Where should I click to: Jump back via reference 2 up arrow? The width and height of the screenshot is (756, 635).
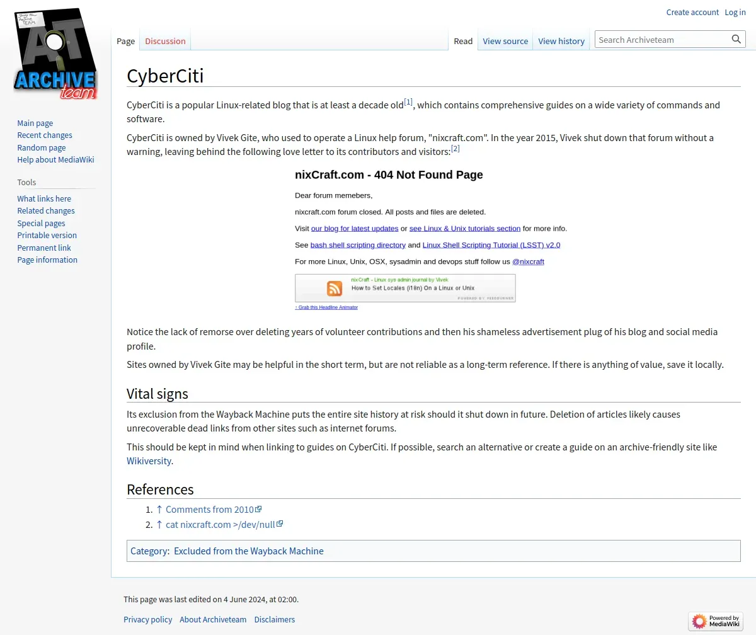click(159, 525)
